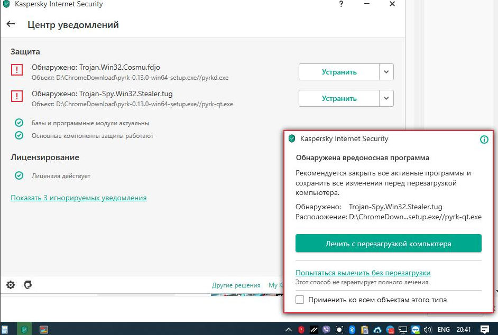Show hidden tray icons chevron

(x=288, y=330)
